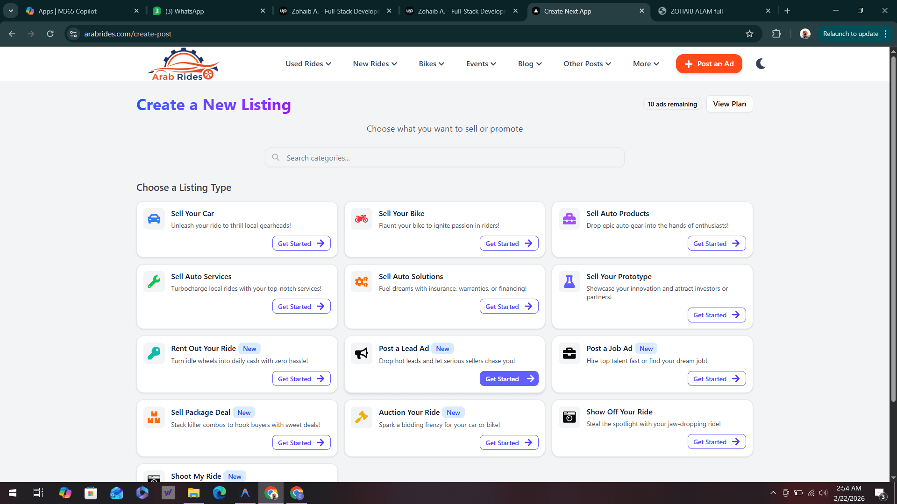The image size is (897, 504).
Task: Open the Bikes dropdown menu
Action: [x=431, y=63]
